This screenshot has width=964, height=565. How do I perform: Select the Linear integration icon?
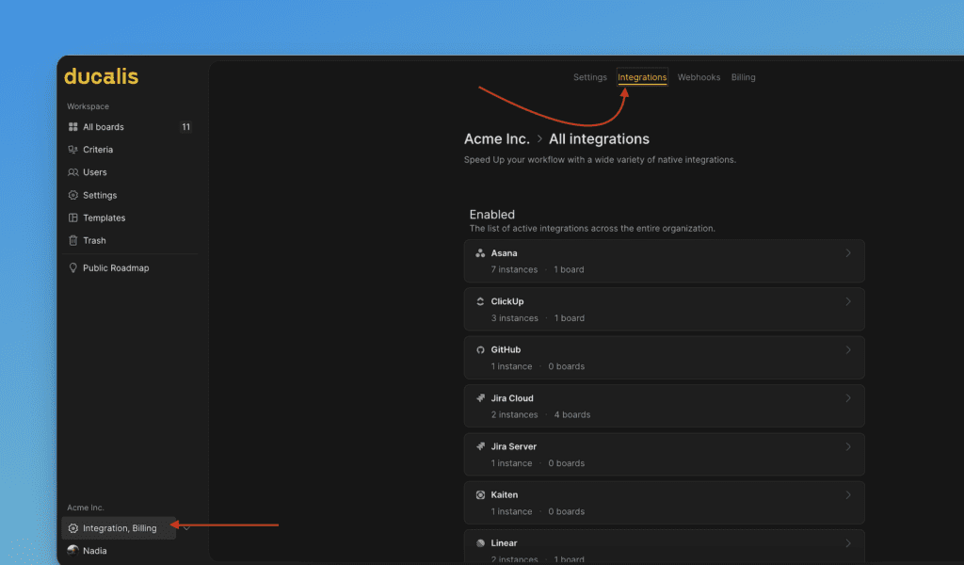[x=481, y=543]
